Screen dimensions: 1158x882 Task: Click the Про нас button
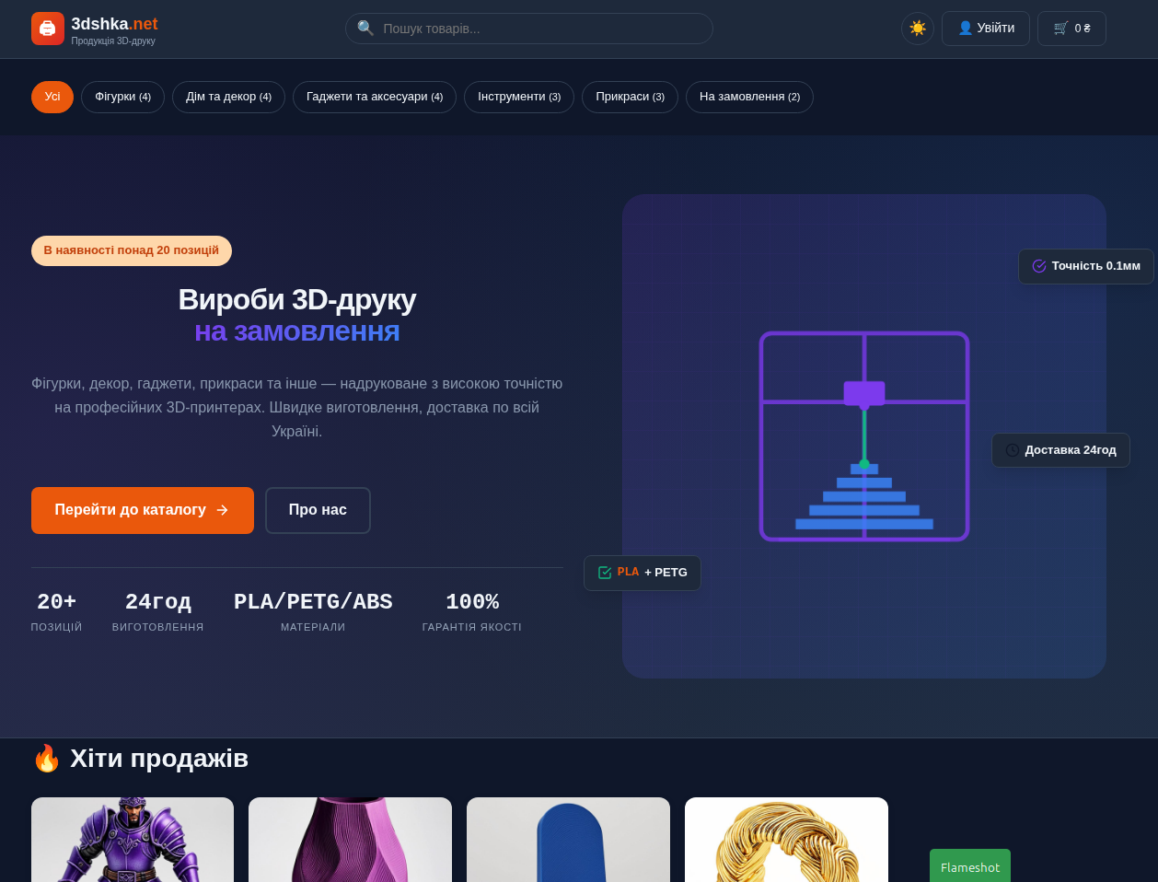point(318,510)
